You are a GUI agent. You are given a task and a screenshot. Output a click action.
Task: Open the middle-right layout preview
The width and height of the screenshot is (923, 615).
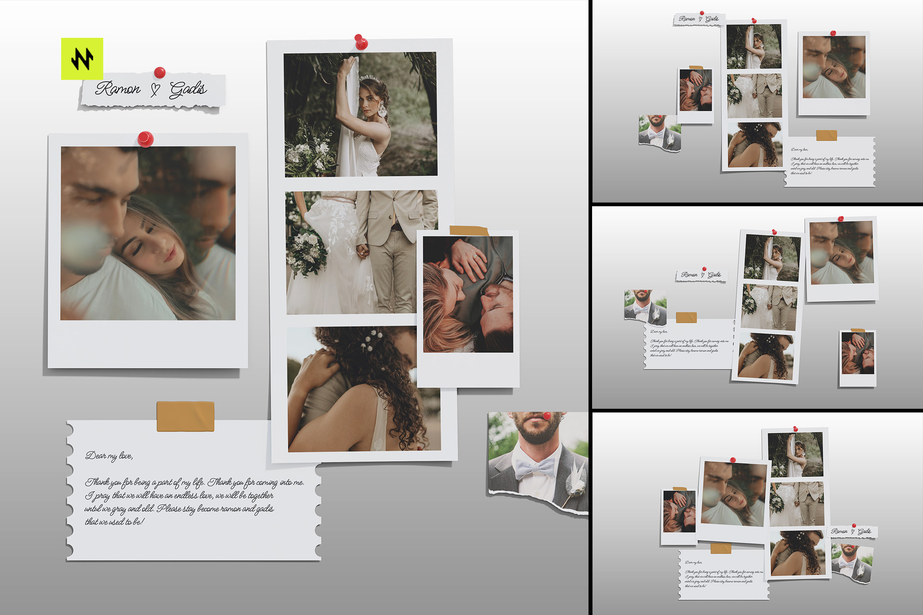pyautogui.click(x=757, y=307)
